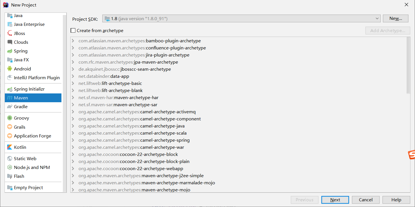Click the Java Enterprise icon

pyautogui.click(x=10, y=24)
